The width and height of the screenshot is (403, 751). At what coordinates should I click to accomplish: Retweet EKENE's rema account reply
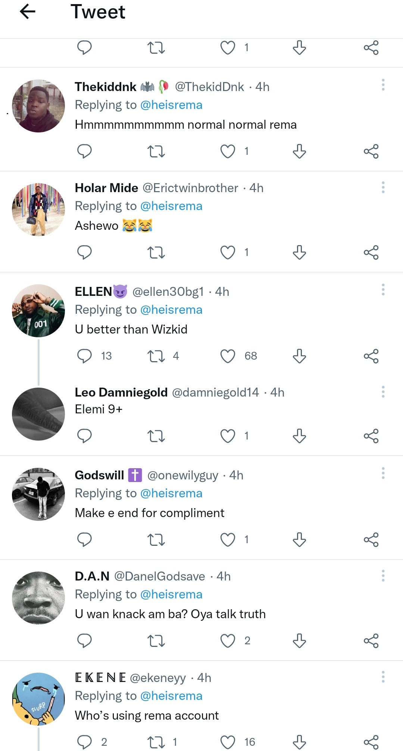click(156, 742)
